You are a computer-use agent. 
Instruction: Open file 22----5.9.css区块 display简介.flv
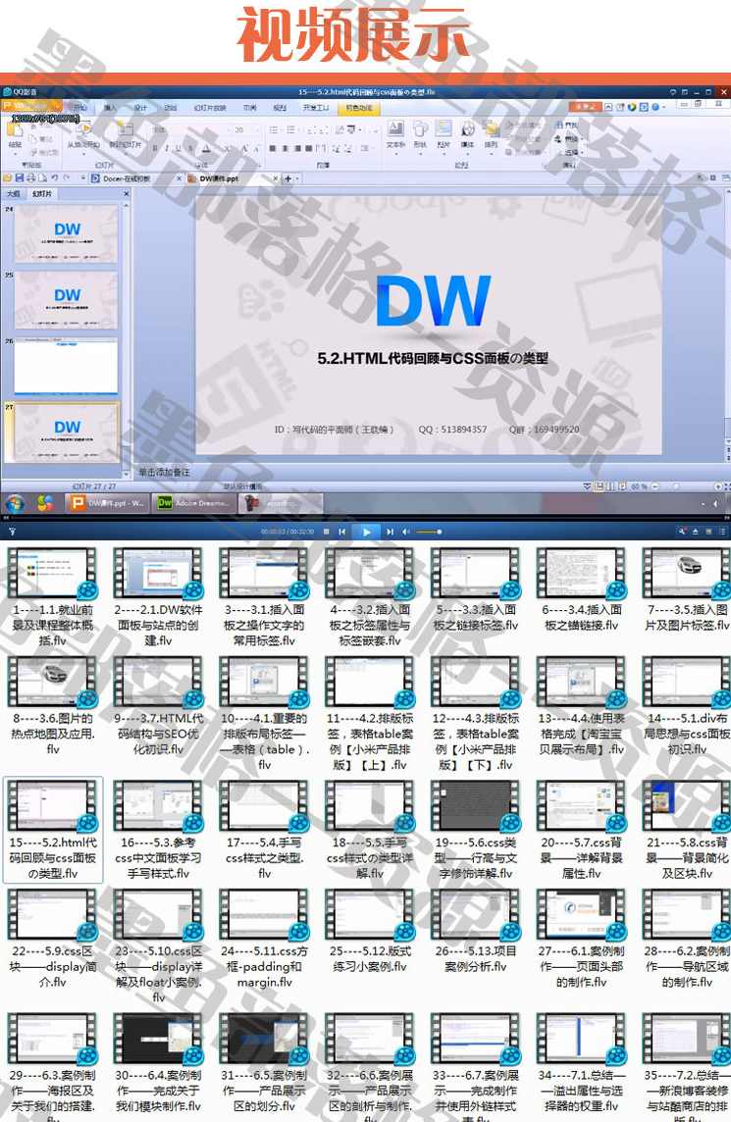(53, 939)
